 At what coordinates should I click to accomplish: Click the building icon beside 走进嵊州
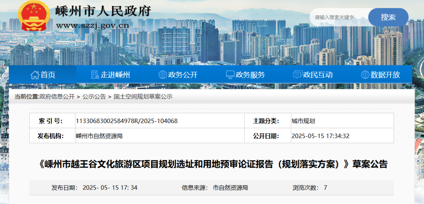point(95,75)
